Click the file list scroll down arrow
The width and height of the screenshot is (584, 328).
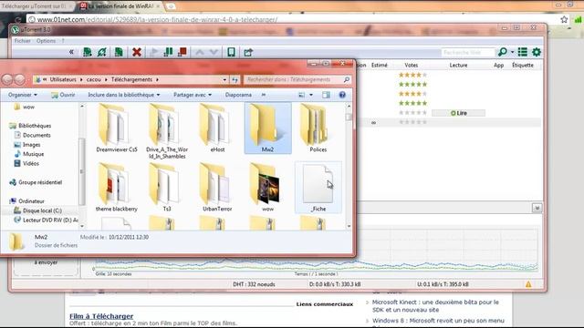click(349, 226)
